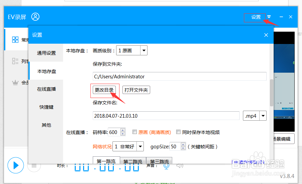
Task: Open the menu arrow beside 设置
Action: click(x=269, y=17)
